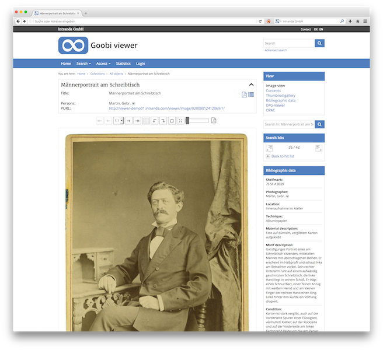Download the page PDF from the image toolbar
Image resolution: width=383 pixels, height=350 pixels.
214,121
